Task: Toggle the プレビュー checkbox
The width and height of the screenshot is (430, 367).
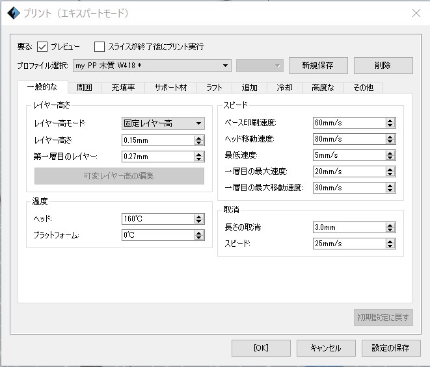Action: [x=42, y=47]
